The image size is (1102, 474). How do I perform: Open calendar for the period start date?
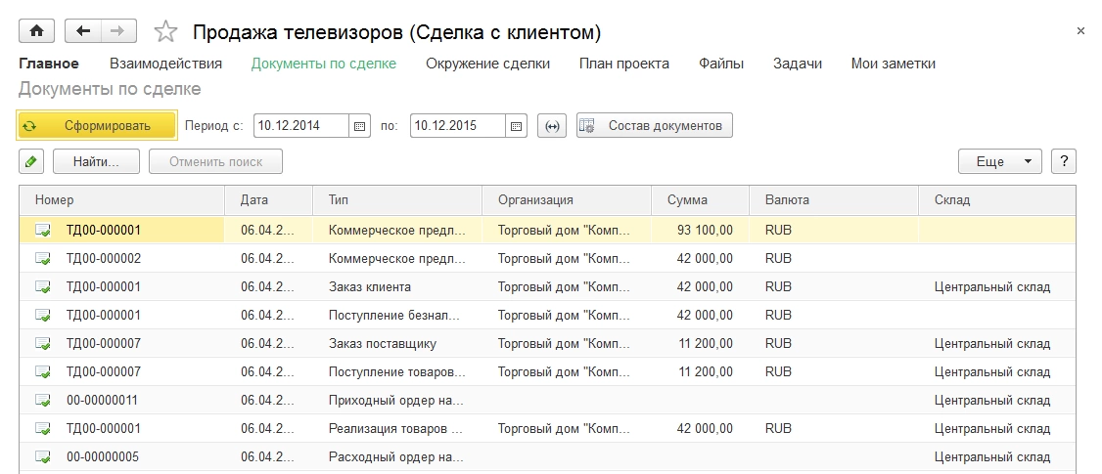359,126
